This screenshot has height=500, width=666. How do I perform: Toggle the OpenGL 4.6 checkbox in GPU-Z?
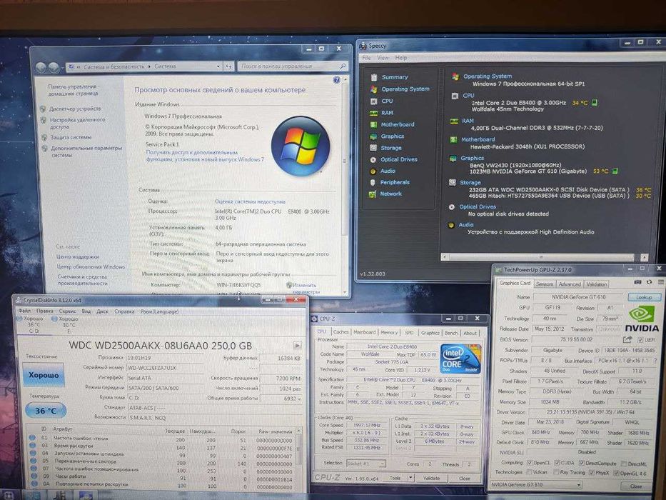coord(616,473)
